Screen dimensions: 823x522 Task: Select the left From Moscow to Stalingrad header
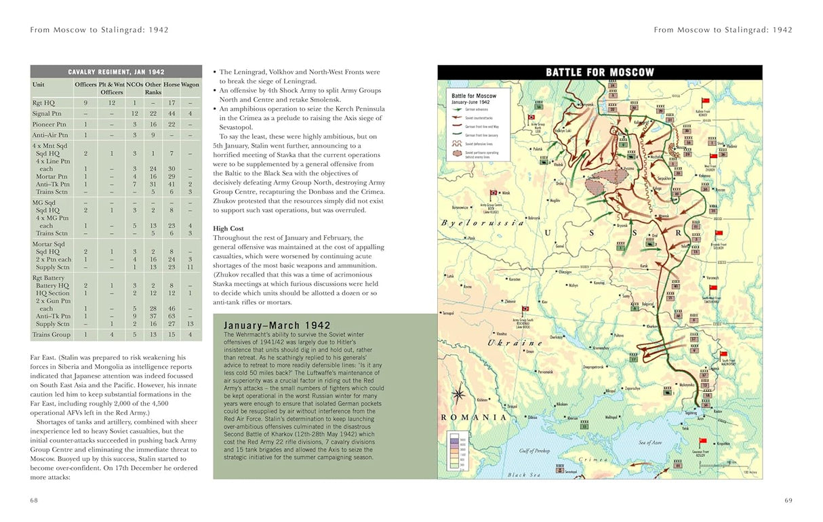(x=99, y=30)
